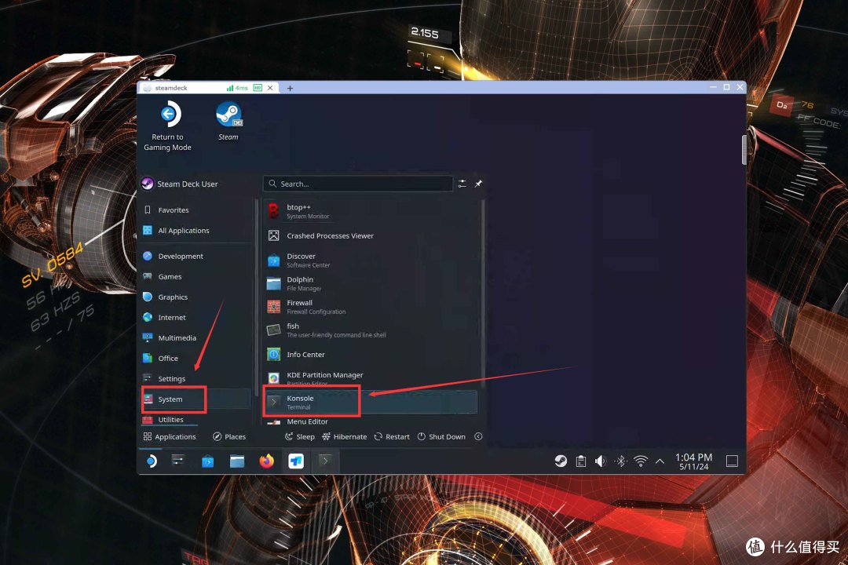
Task: Focus the launcher Search field
Action: pos(357,184)
